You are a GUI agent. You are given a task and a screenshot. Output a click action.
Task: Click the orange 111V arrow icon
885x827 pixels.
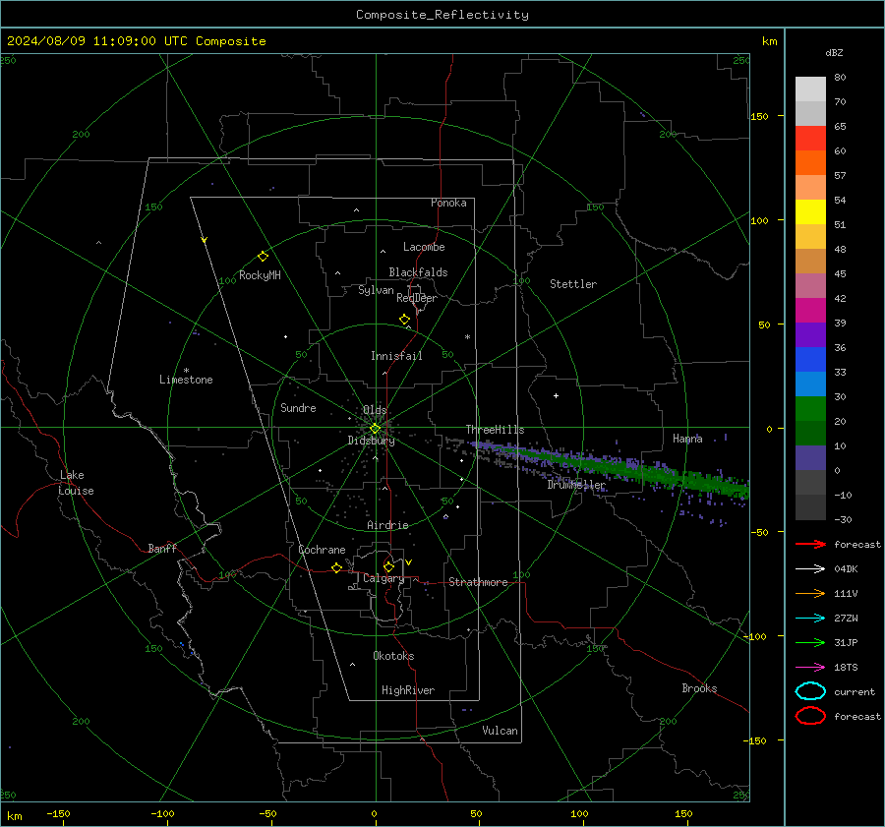810,593
